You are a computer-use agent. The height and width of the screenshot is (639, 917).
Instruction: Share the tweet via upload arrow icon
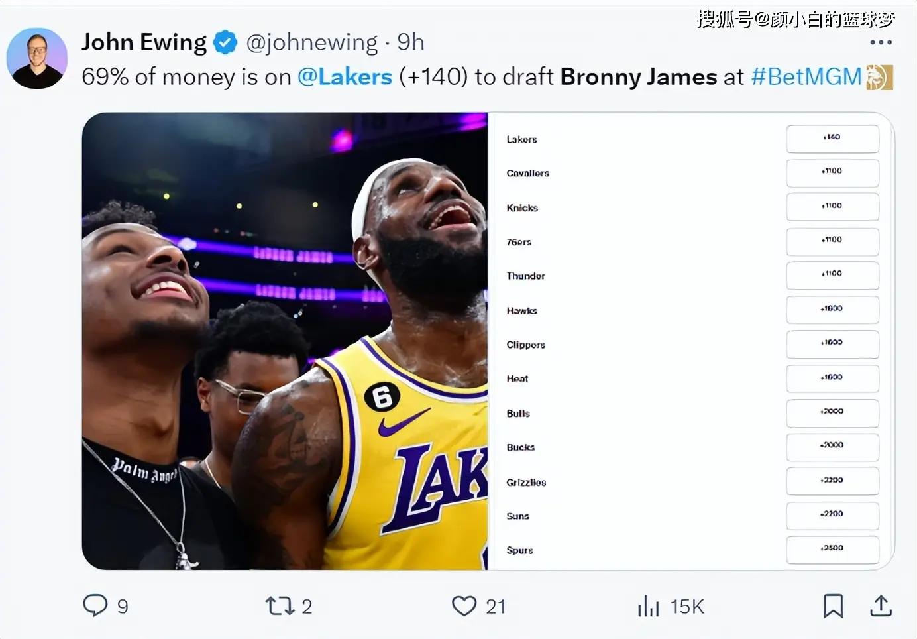[x=881, y=606]
